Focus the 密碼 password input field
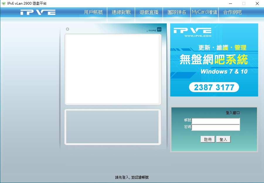Viewport: 264px width, 183px height. pos(216,127)
